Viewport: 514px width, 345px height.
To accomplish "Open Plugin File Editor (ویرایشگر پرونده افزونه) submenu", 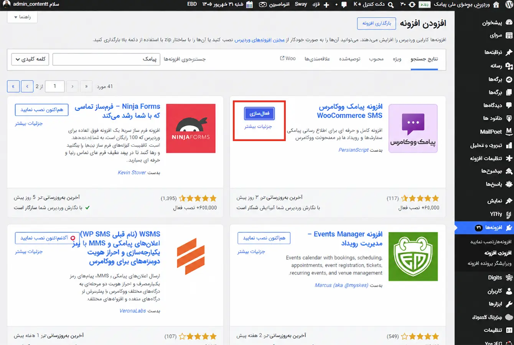I will tap(489, 263).
